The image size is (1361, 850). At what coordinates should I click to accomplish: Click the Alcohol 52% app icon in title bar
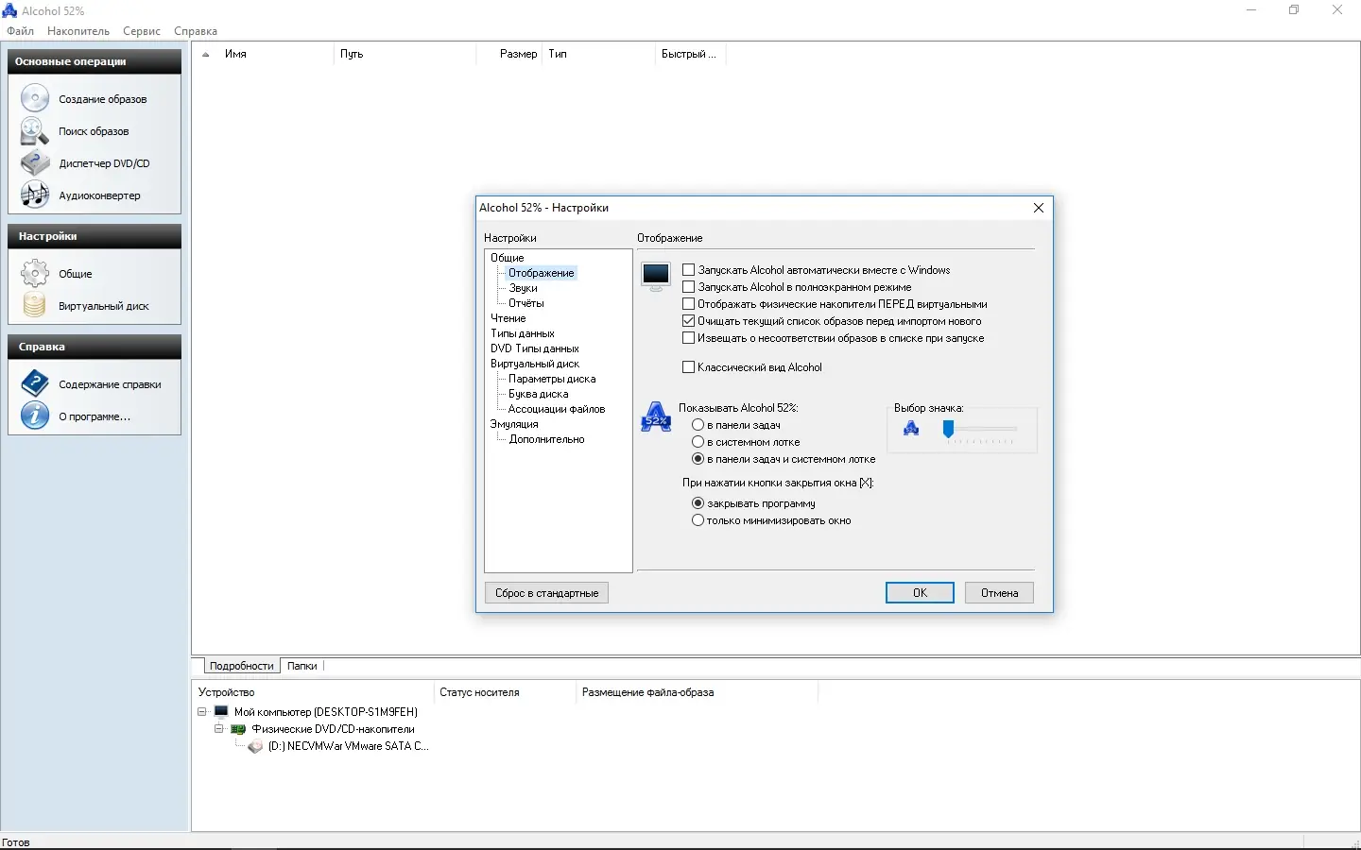point(9,10)
